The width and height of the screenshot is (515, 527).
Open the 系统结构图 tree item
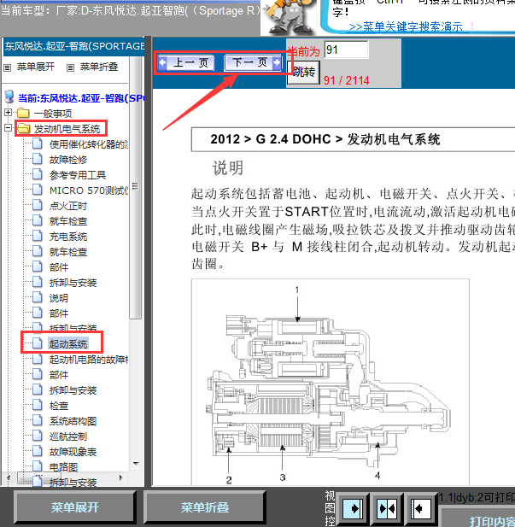pyautogui.click(x=73, y=421)
